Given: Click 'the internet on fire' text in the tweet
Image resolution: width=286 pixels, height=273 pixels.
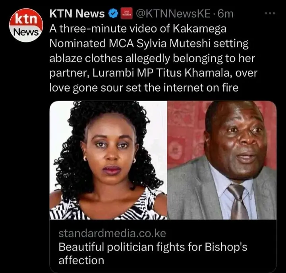Looking at the screenshot, I should (x=191, y=88).
